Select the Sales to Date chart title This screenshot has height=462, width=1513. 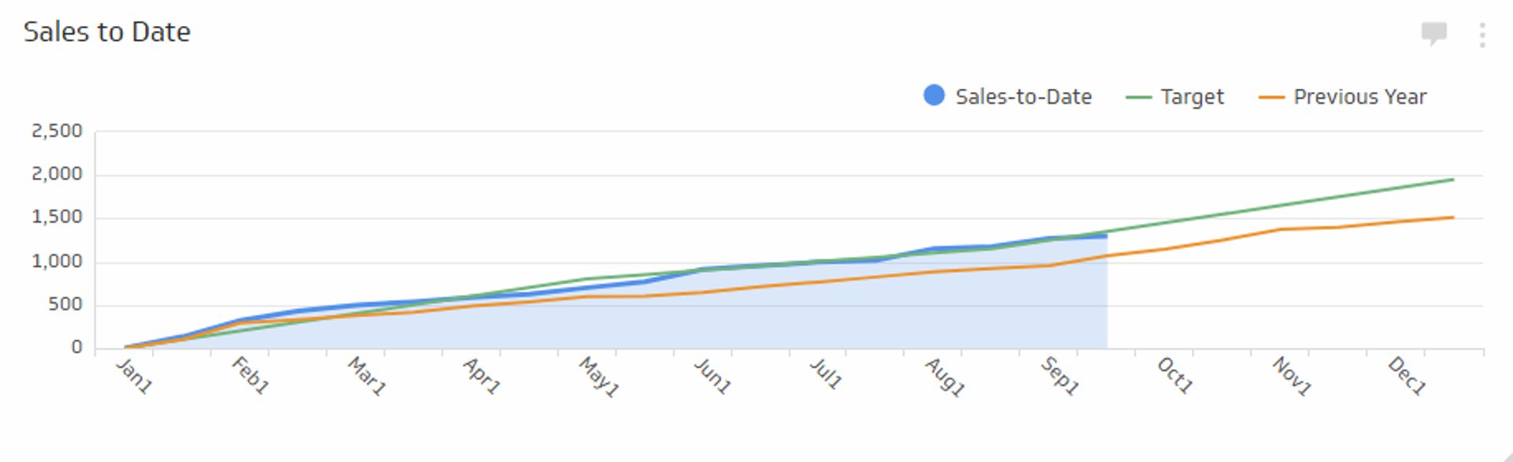click(x=108, y=32)
